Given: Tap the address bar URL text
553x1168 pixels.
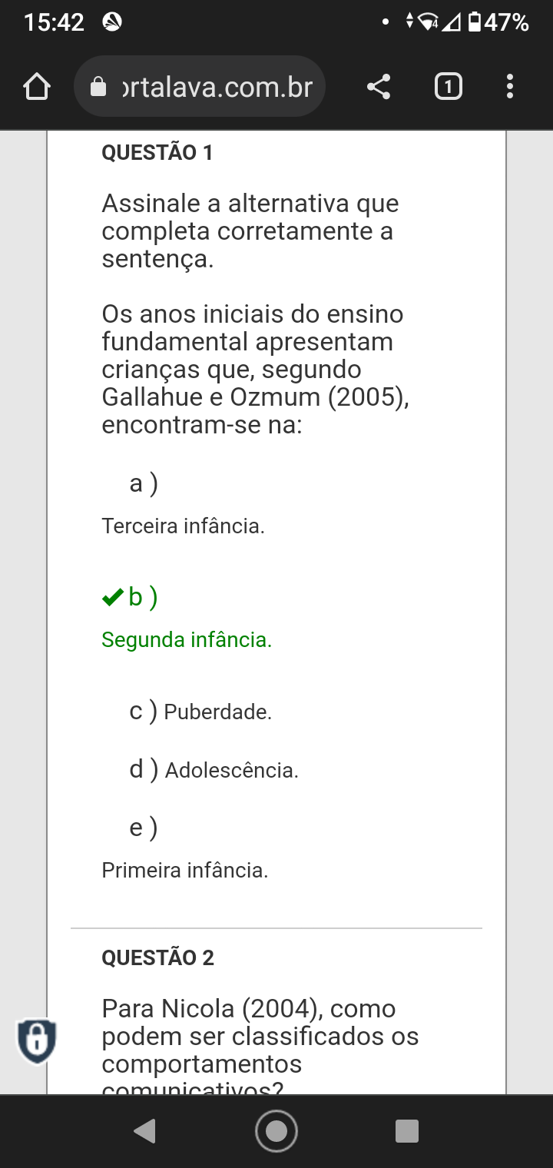Looking at the screenshot, I should pos(217,88).
